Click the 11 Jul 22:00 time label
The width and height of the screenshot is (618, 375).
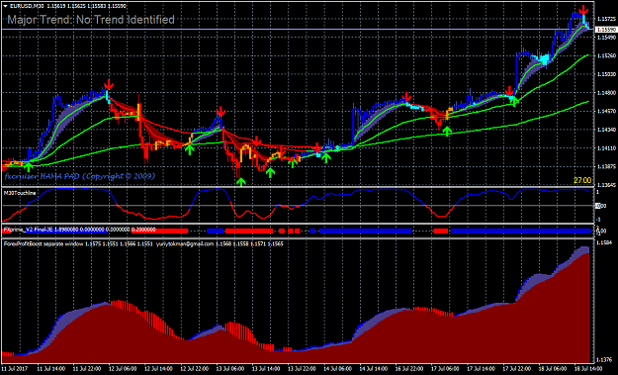[87, 369]
